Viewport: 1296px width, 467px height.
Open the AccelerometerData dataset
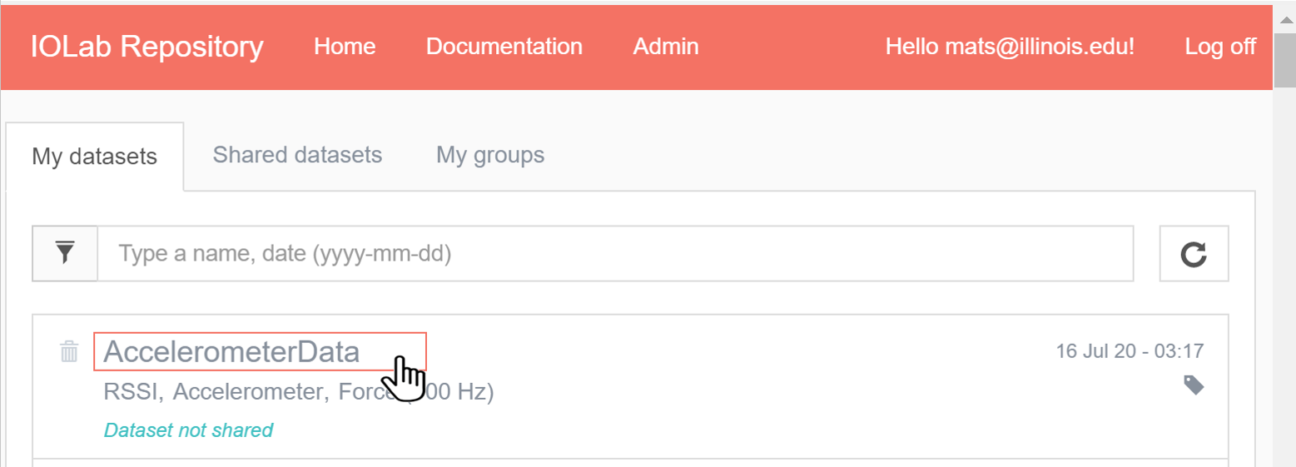pos(231,352)
